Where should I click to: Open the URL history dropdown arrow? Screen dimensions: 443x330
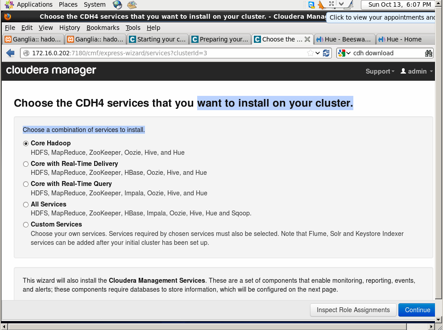point(318,53)
